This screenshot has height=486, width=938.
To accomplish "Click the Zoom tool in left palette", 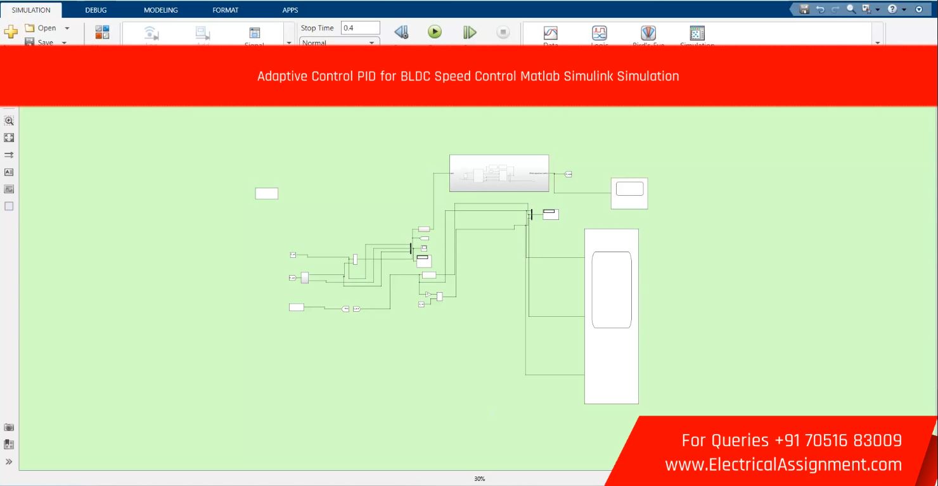I will pyautogui.click(x=9, y=120).
